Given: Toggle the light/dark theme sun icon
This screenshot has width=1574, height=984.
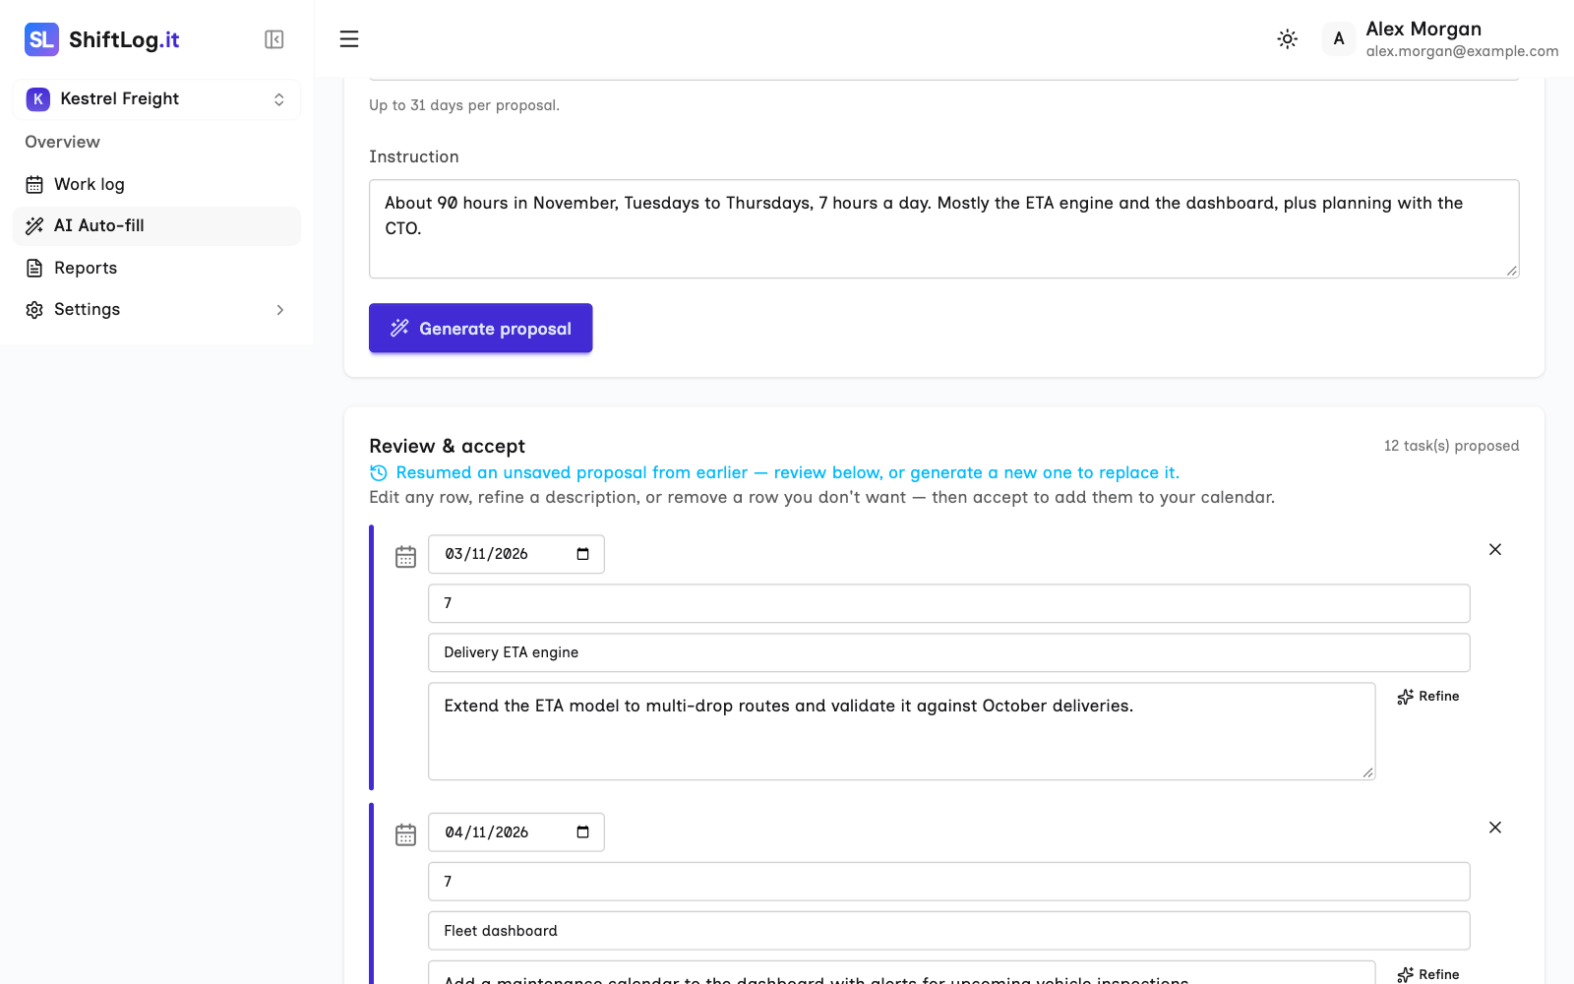Looking at the screenshot, I should coord(1287,39).
